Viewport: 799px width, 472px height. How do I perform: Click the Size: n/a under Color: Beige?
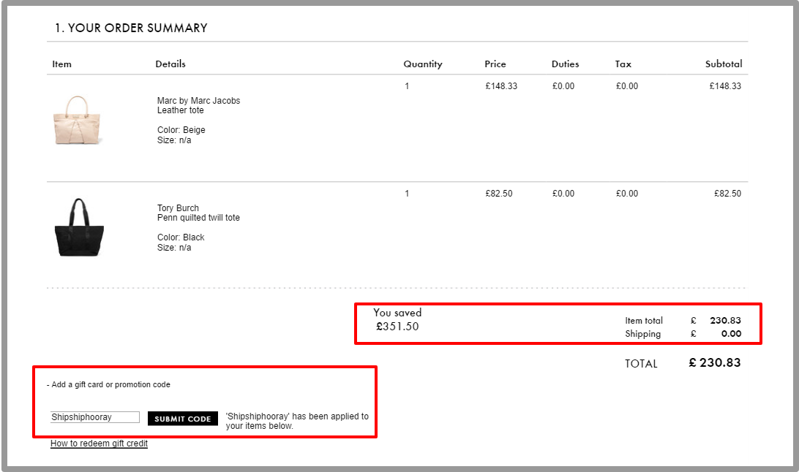point(173,140)
